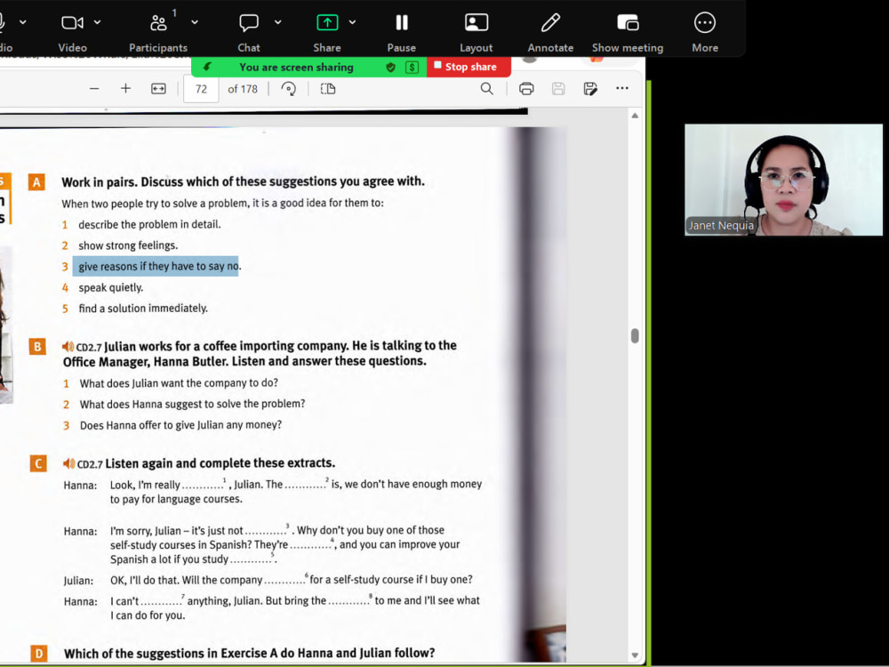The width and height of the screenshot is (889, 667).
Task: Click the scroll down arrow of PDF viewer
Action: 635,655
